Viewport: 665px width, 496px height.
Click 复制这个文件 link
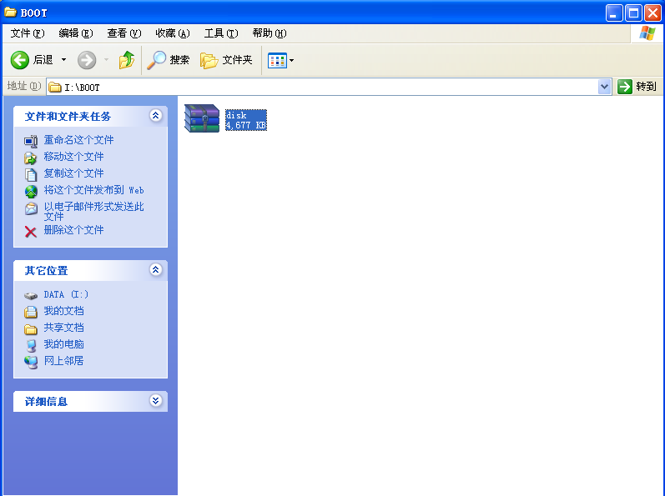pyautogui.click(x=73, y=173)
